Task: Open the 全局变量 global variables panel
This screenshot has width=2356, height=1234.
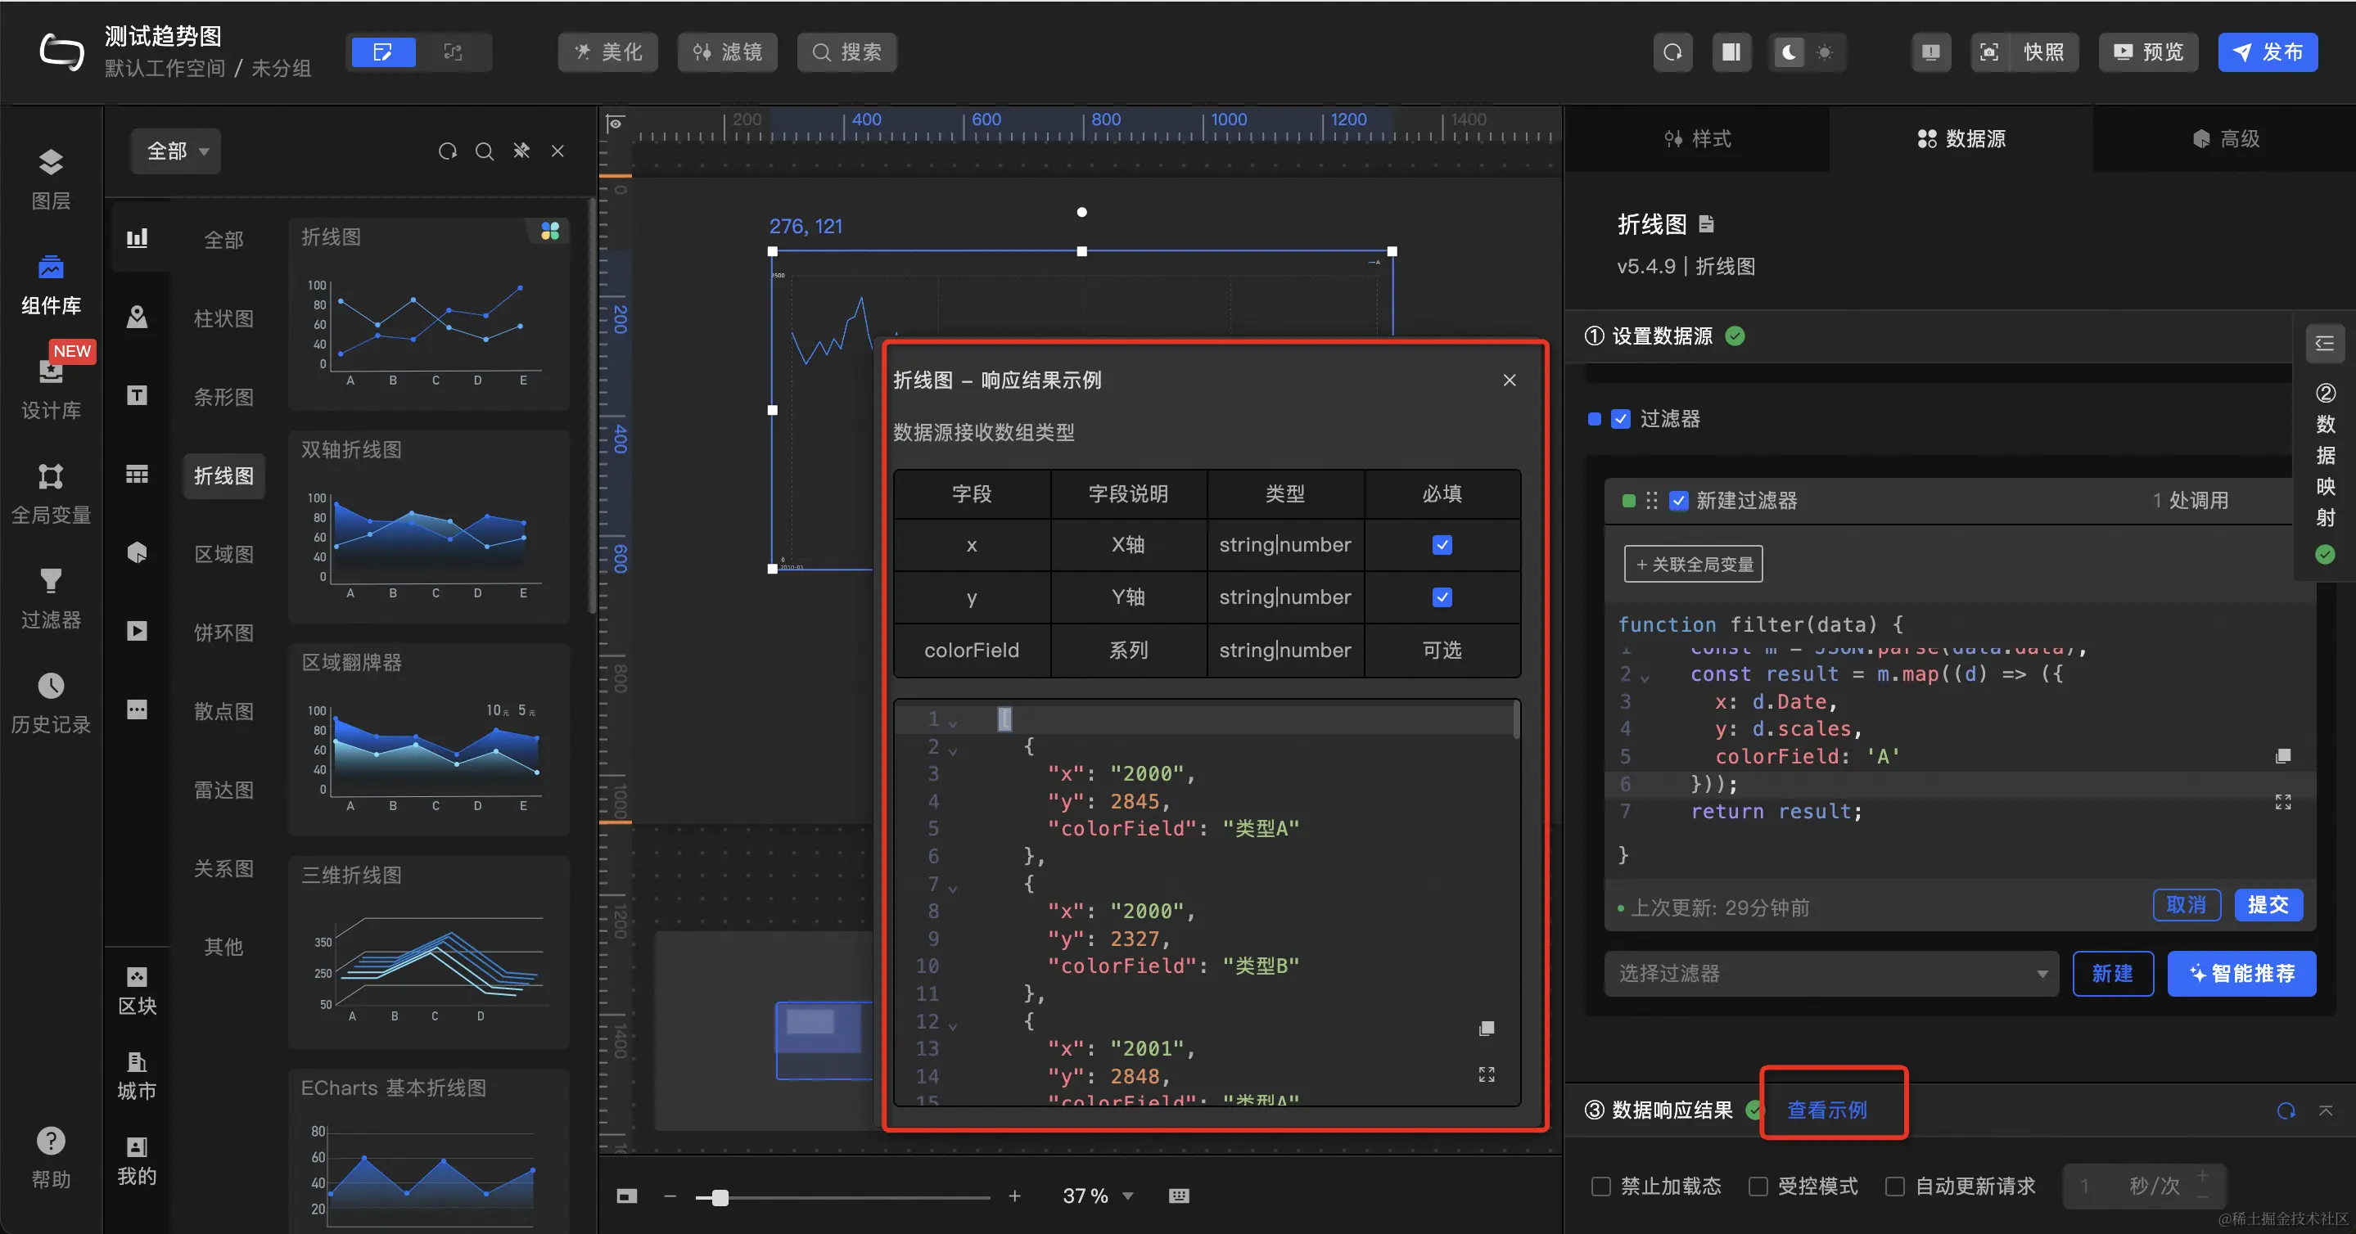Action: [x=50, y=476]
